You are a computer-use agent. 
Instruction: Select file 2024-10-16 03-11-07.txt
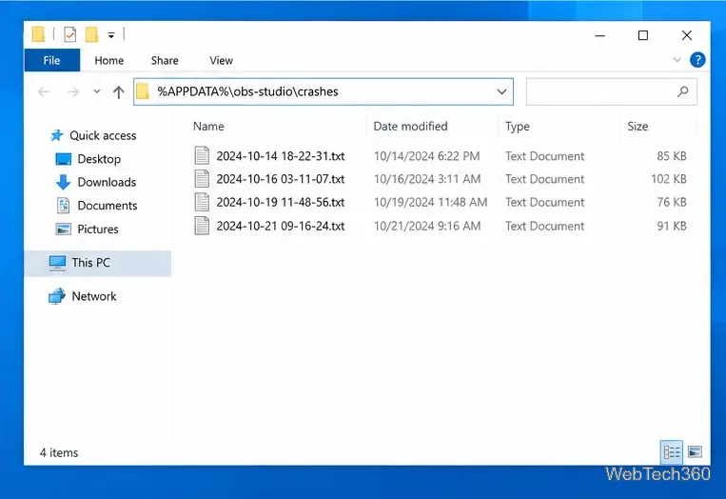pos(281,179)
